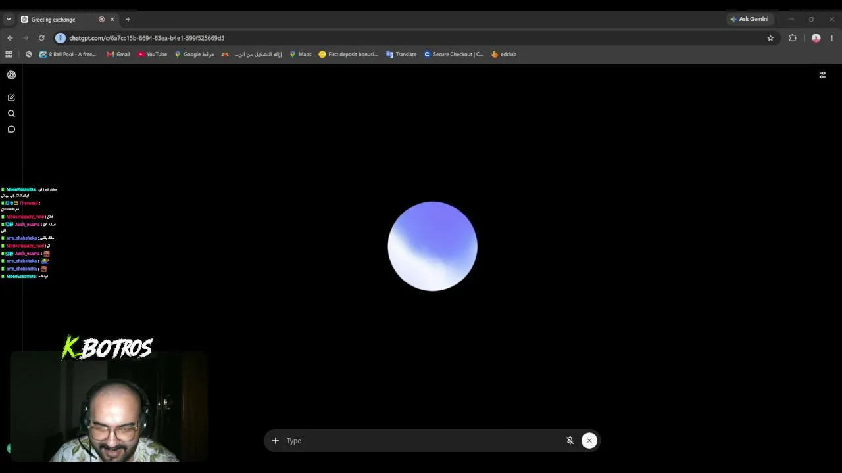This screenshot has width=842, height=473.
Task: Click the plus attach icon beside Type
Action: tap(275, 441)
